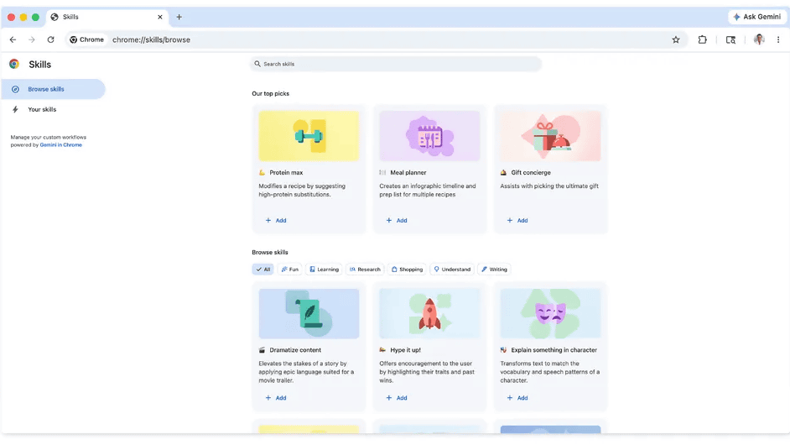
Task: Add the Gift concierge skill
Action: click(x=517, y=221)
